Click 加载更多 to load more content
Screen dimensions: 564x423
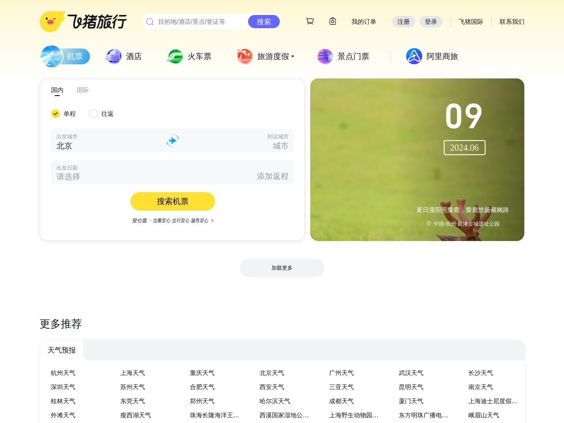[x=282, y=267]
